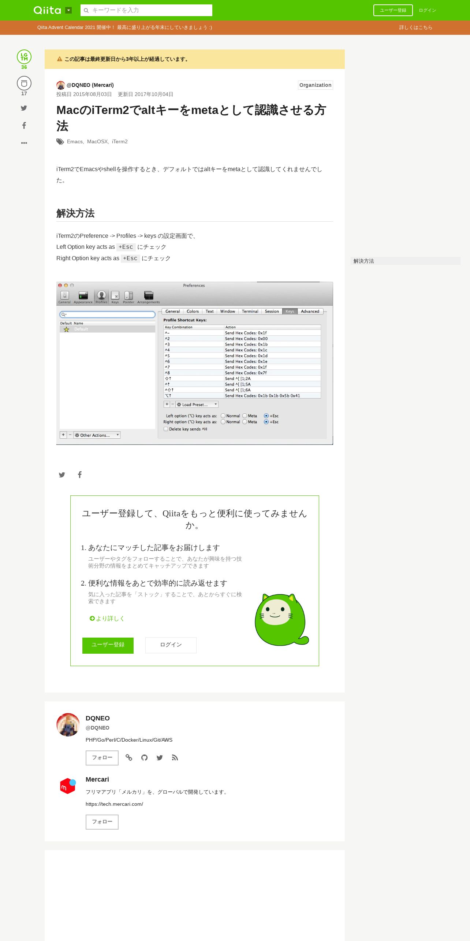Click the author avatar beside @DQNEO
Screen dimensions: 470x941
(x=61, y=85)
